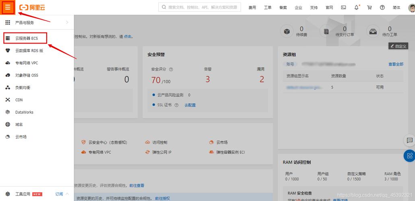The image size is (415, 201).
Task: Click the 去配置 link for SSL 证书
Action: [190, 105]
